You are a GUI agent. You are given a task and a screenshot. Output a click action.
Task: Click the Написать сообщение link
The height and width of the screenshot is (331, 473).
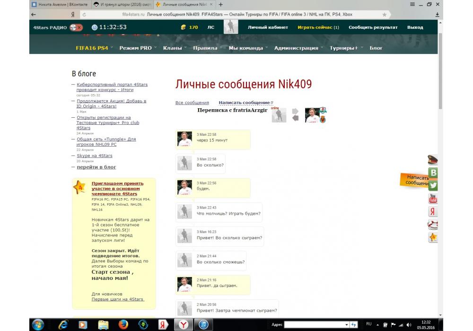(x=244, y=103)
